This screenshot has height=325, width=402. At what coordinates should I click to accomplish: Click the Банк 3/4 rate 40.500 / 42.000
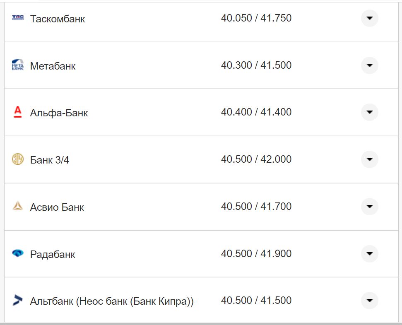coord(256,159)
